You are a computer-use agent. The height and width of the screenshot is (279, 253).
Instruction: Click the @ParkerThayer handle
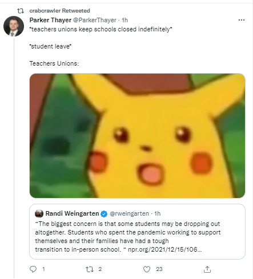point(95,20)
